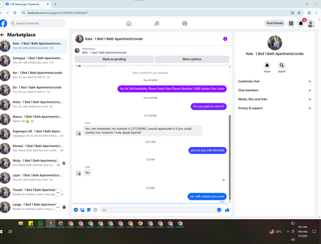Screen dimensions: 321x244
Task: Open sticky notes app in taskbar
Action: click(31, 223)
